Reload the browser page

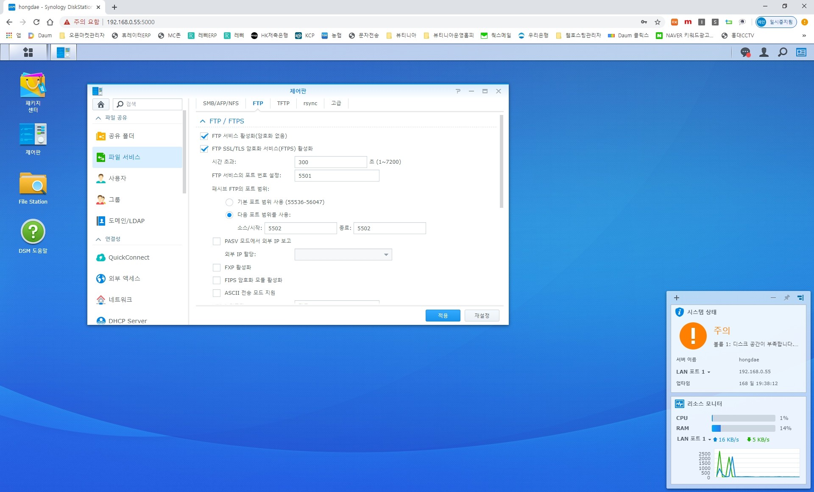pyautogui.click(x=36, y=22)
